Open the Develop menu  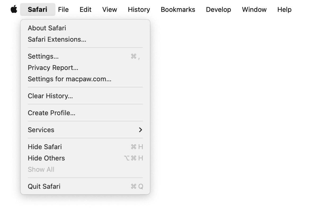(x=218, y=10)
